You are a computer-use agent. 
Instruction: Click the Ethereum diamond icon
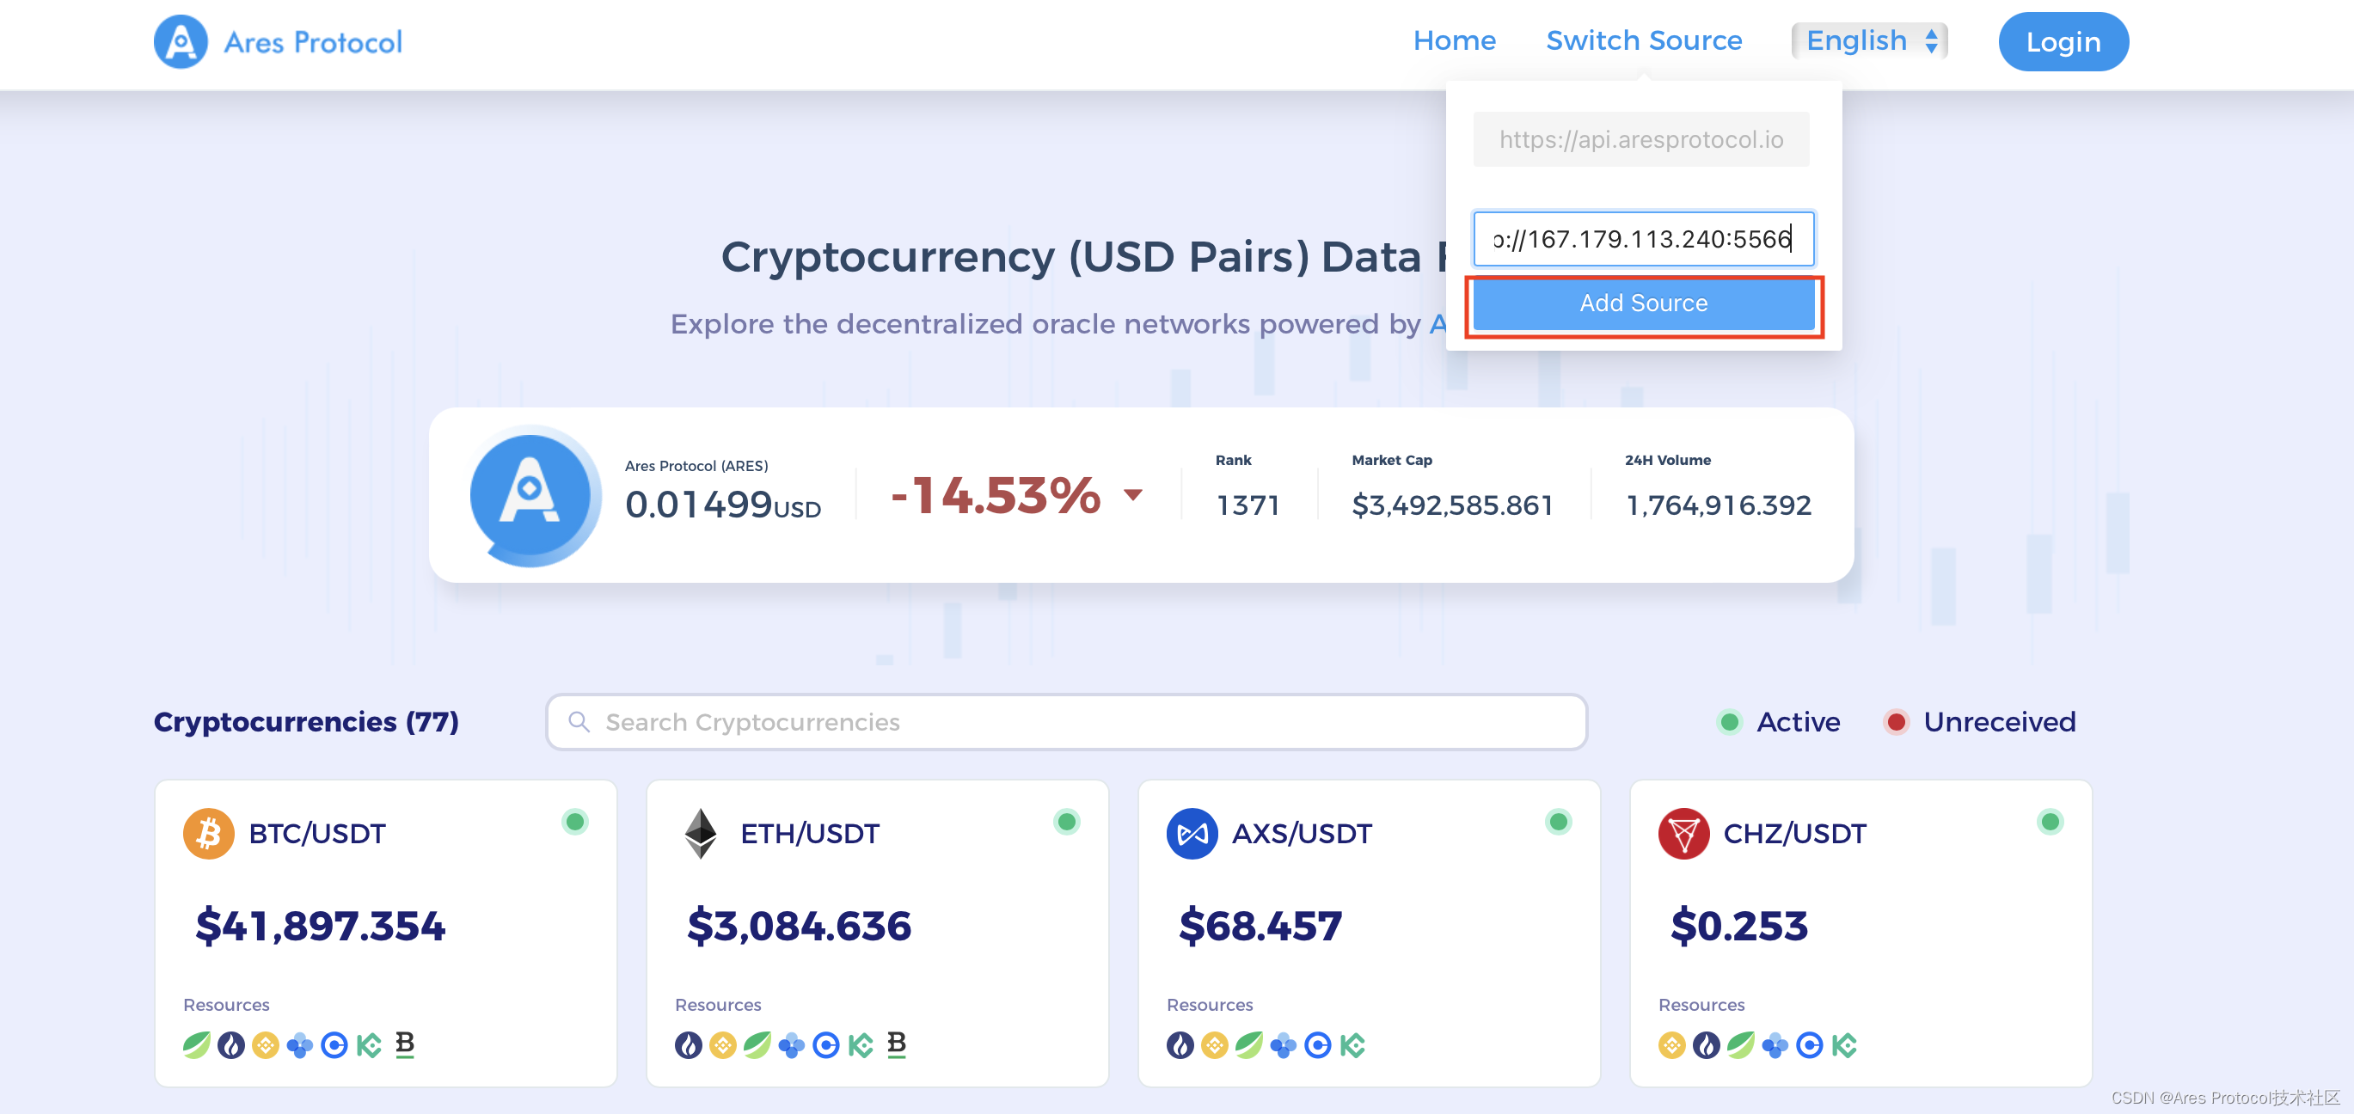[x=701, y=833]
